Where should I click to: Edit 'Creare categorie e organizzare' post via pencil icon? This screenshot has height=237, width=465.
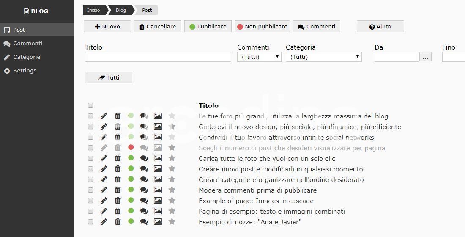104,179
